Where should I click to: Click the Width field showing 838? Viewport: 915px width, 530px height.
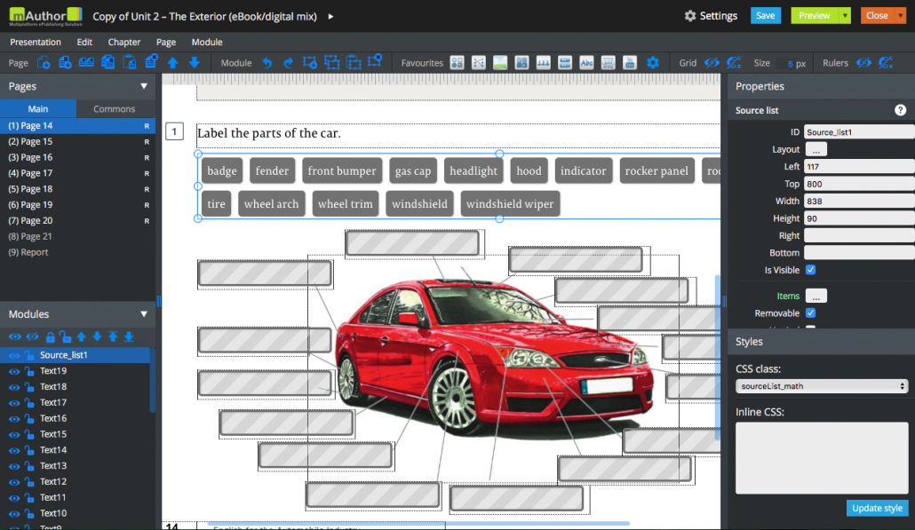(x=859, y=202)
